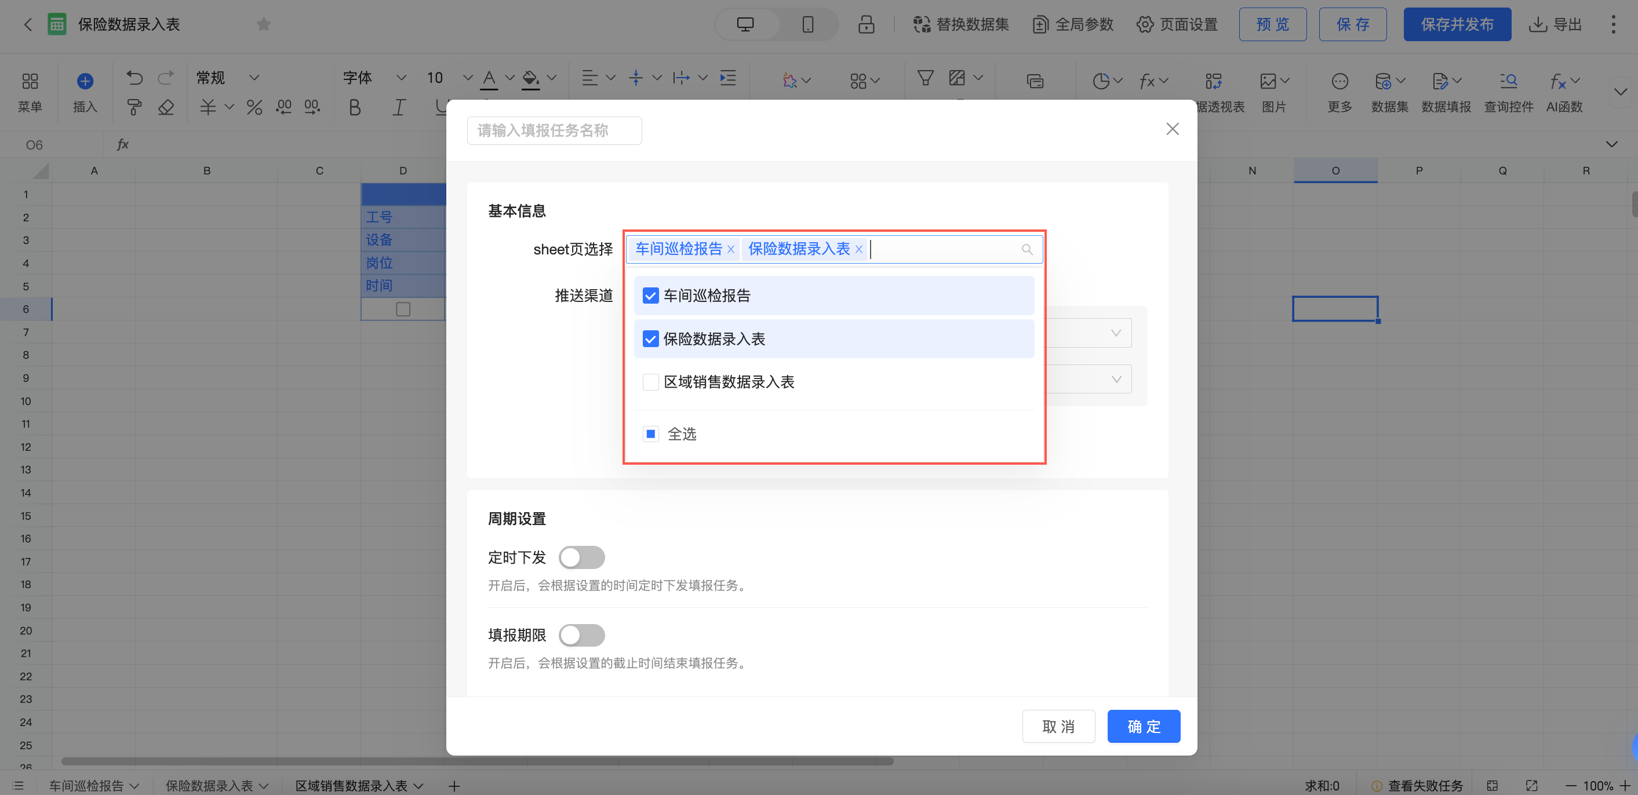This screenshot has width=1638, height=795.
Task: Expand the formula bar chevron
Action: click(x=1611, y=144)
